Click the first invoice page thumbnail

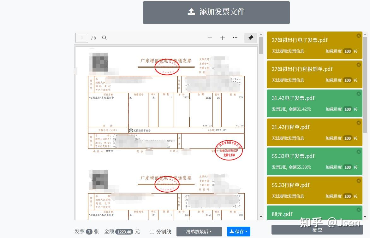pos(166,105)
